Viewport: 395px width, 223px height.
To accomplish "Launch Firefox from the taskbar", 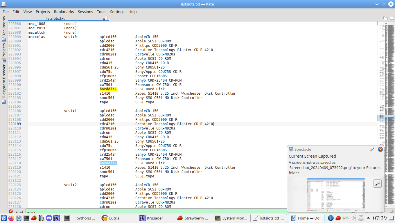I will coord(11,218).
